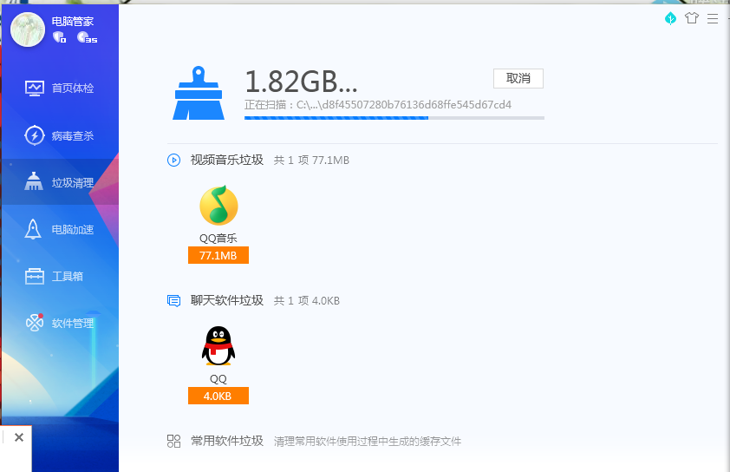Click the 视频音乐垃圾 play-circle icon

coord(173,161)
